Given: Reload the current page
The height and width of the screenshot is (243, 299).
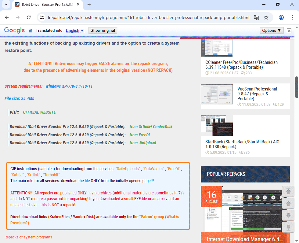Looking at the screenshot, I should 29,18.
